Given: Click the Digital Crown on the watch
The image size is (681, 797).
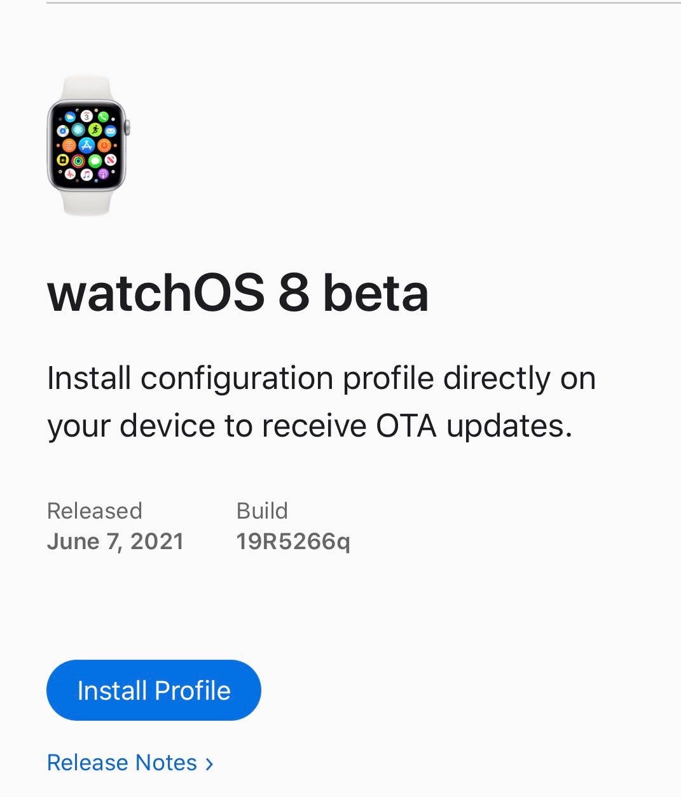Looking at the screenshot, I should pos(127,126).
